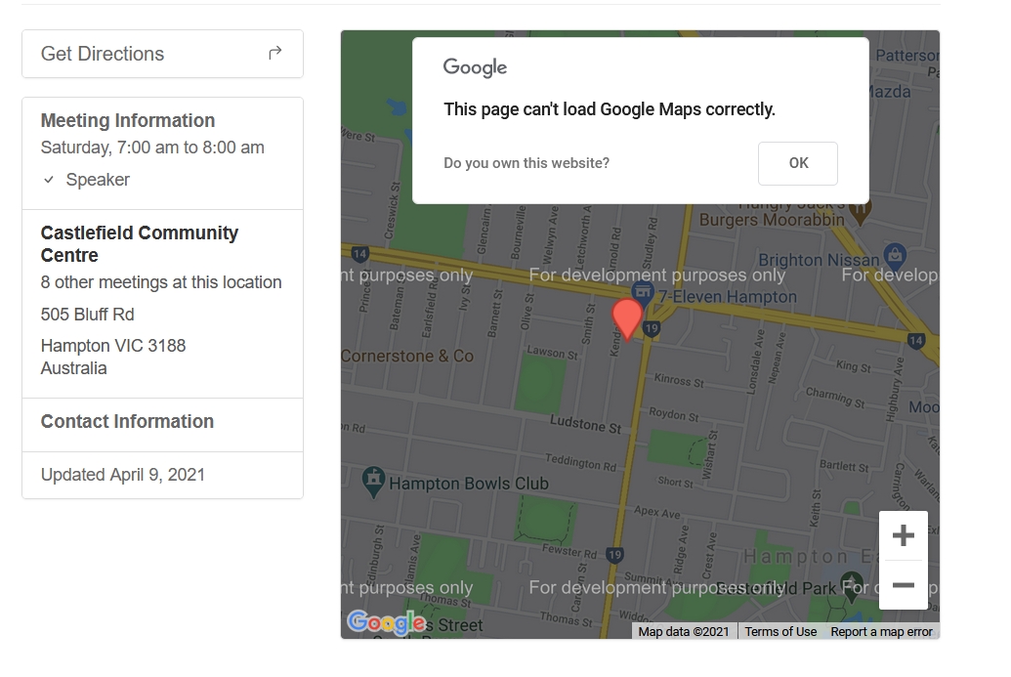The width and height of the screenshot is (1011, 677).
Task: Zoom in on the map with plus
Action: coord(904,535)
